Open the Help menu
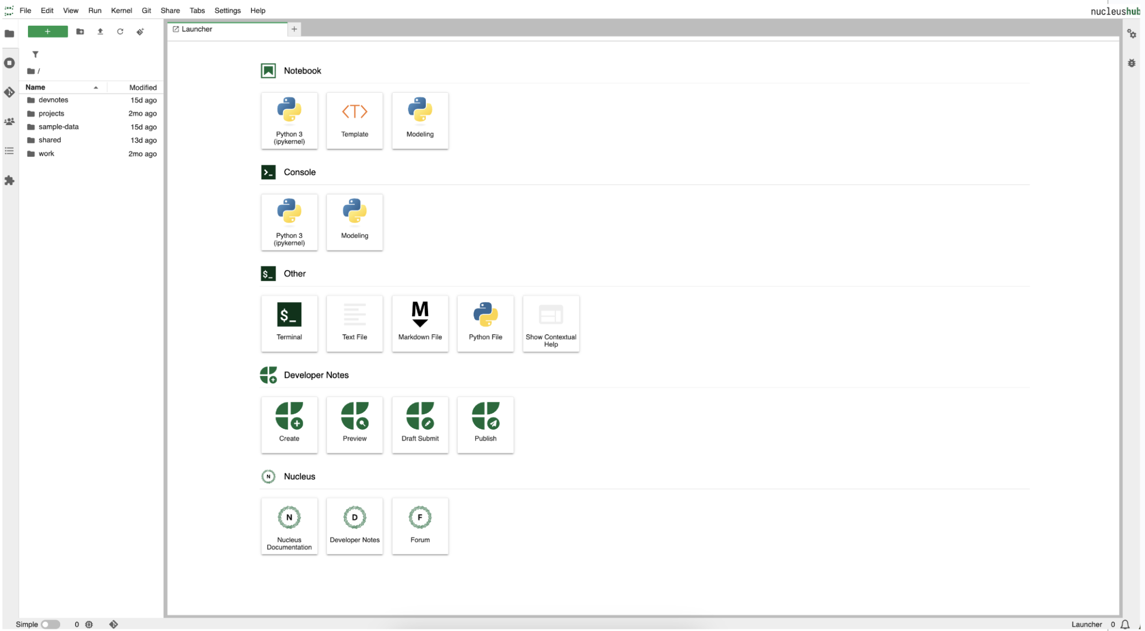 258,10
